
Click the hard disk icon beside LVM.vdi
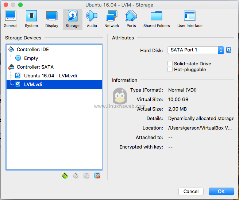18,84
